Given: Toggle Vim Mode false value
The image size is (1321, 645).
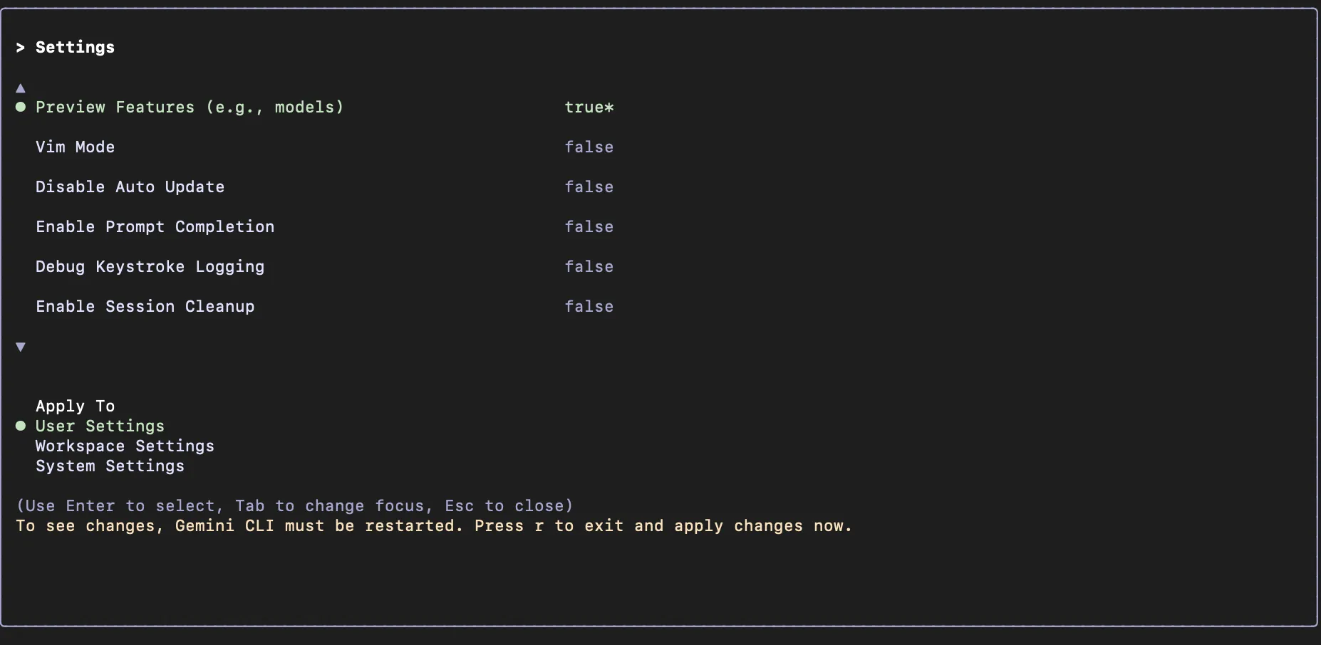Looking at the screenshot, I should click(589, 147).
